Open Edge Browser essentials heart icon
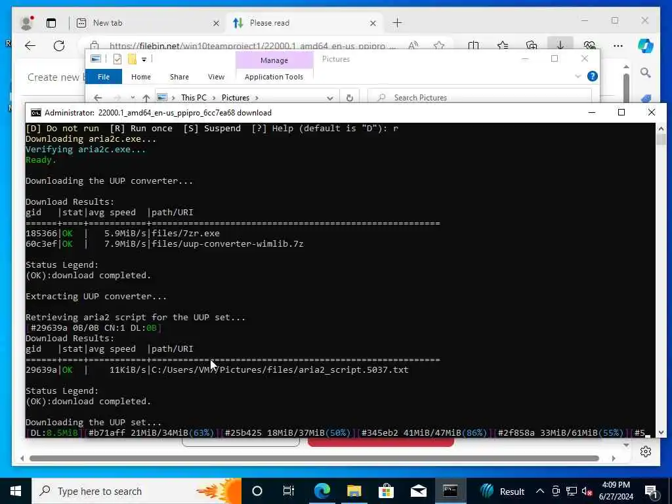The image size is (672, 504). 589,45
